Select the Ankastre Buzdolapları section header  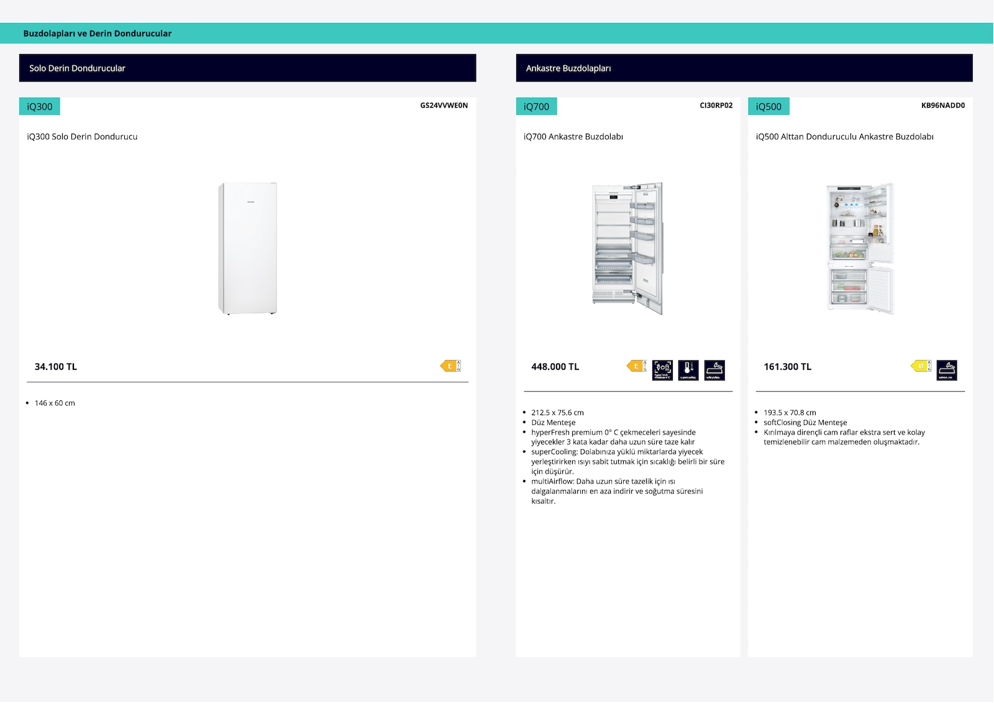coord(744,68)
